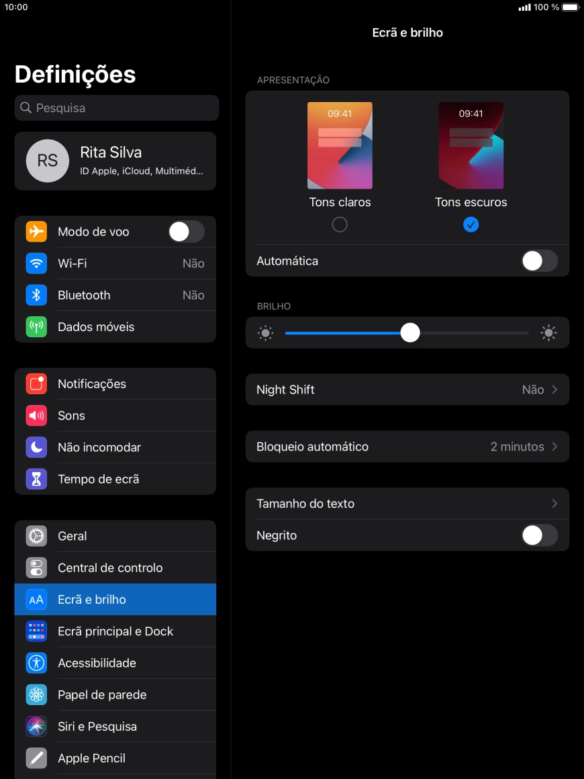This screenshot has height=779, width=584.
Task: Open Dados móveis antenna icon
Action: pyautogui.click(x=36, y=327)
